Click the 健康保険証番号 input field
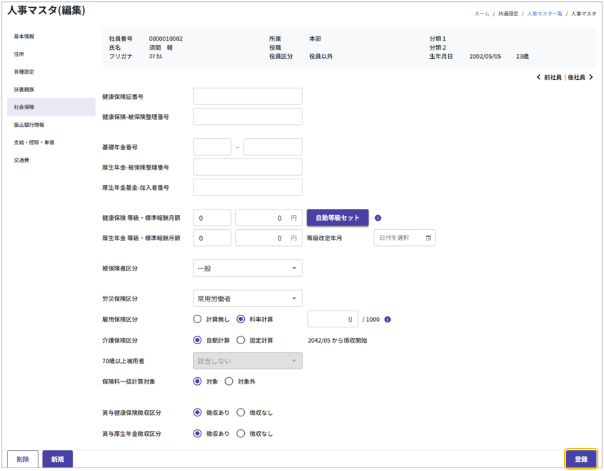 [x=248, y=97]
